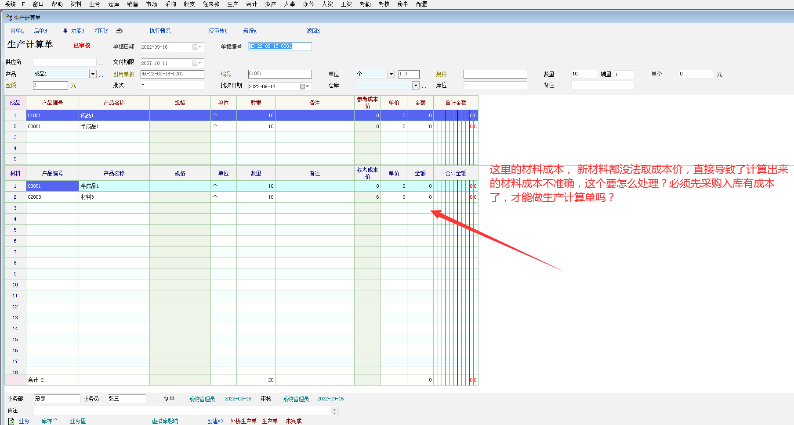This screenshot has width=794, height=425.
Task: Click the 执行情况 link
Action: (160, 31)
